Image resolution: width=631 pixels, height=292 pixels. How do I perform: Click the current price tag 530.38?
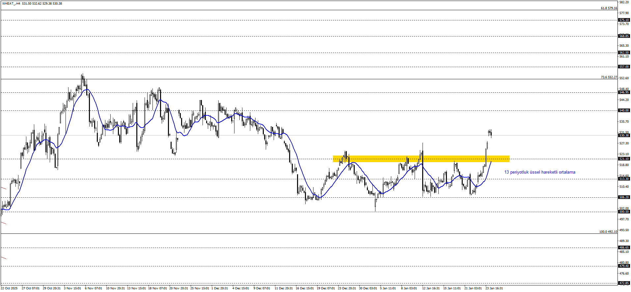click(624, 135)
